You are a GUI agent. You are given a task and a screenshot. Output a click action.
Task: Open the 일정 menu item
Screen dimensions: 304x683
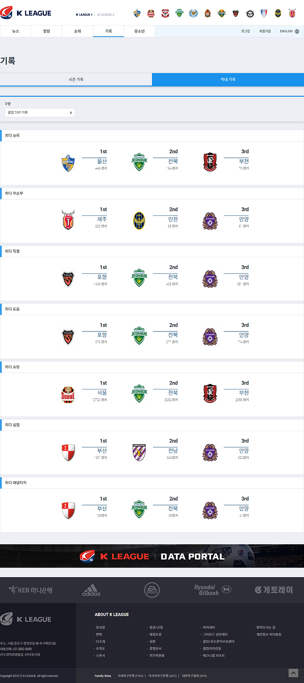(x=46, y=31)
